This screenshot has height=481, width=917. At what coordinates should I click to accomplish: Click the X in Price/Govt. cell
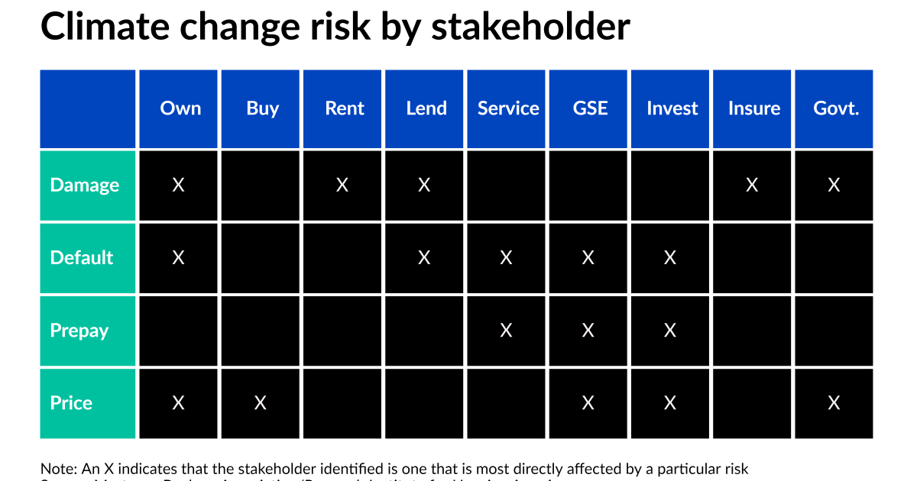tap(834, 402)
